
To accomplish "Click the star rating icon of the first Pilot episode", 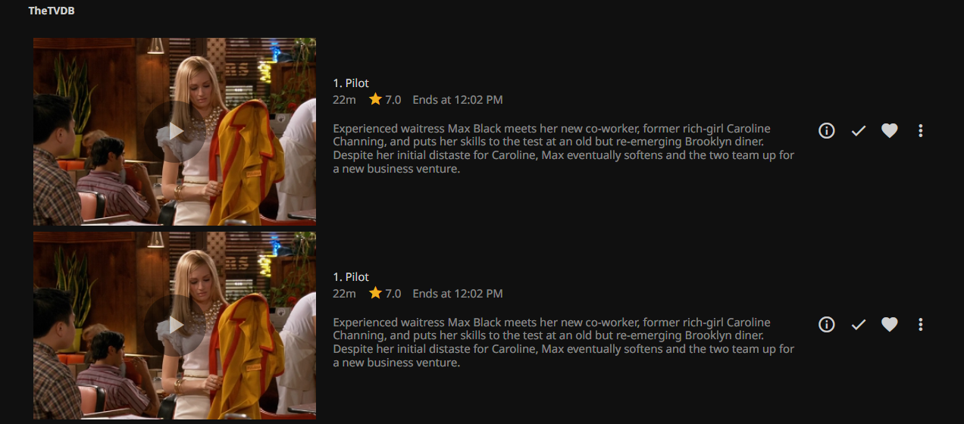I will (375, 99).
